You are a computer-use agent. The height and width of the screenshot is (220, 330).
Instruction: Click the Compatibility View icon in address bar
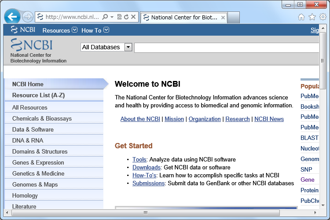pyautogui.click(x=119, y=17)
